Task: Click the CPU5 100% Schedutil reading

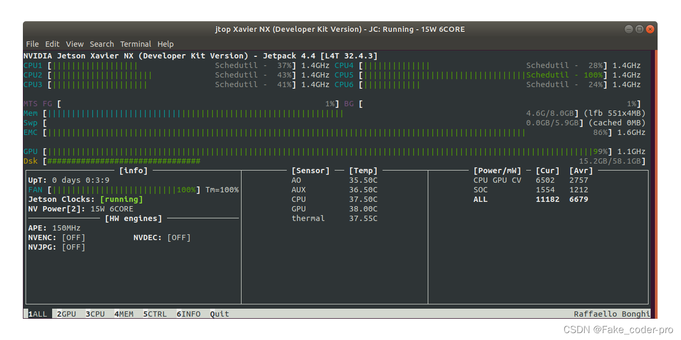Action: [x=564, y=75]
